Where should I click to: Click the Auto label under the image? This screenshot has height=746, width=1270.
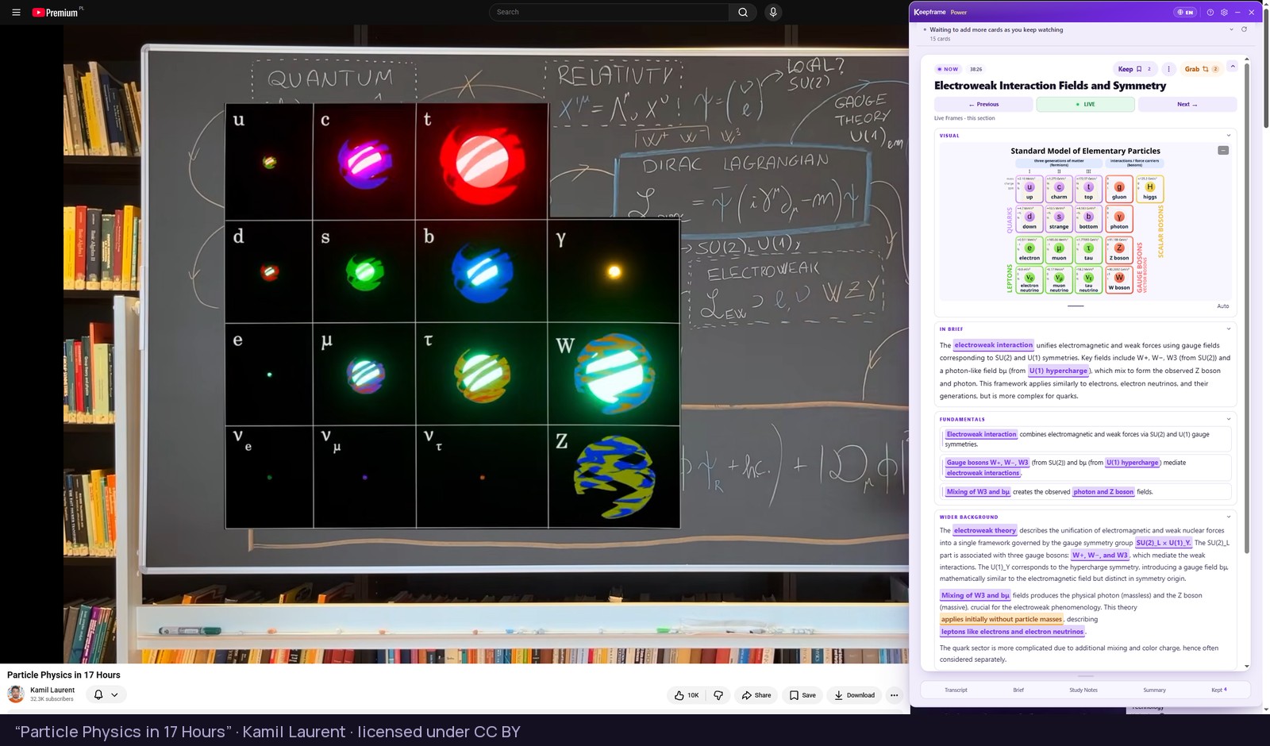(x=1222, y=306)
